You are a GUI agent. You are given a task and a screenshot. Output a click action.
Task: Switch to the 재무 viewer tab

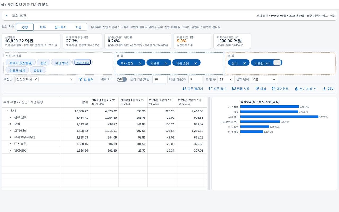click(x=43, y=27)
